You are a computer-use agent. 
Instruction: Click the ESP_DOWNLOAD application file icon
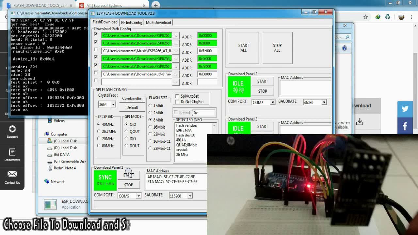[x=51, y=204]
